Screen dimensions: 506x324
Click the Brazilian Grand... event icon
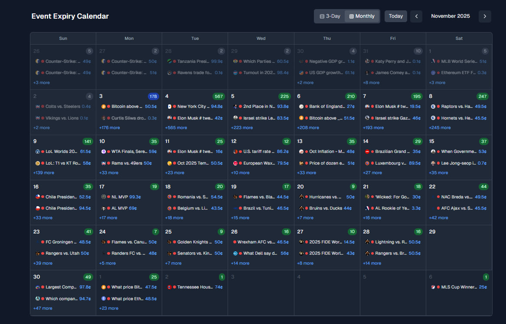[367, 152]
